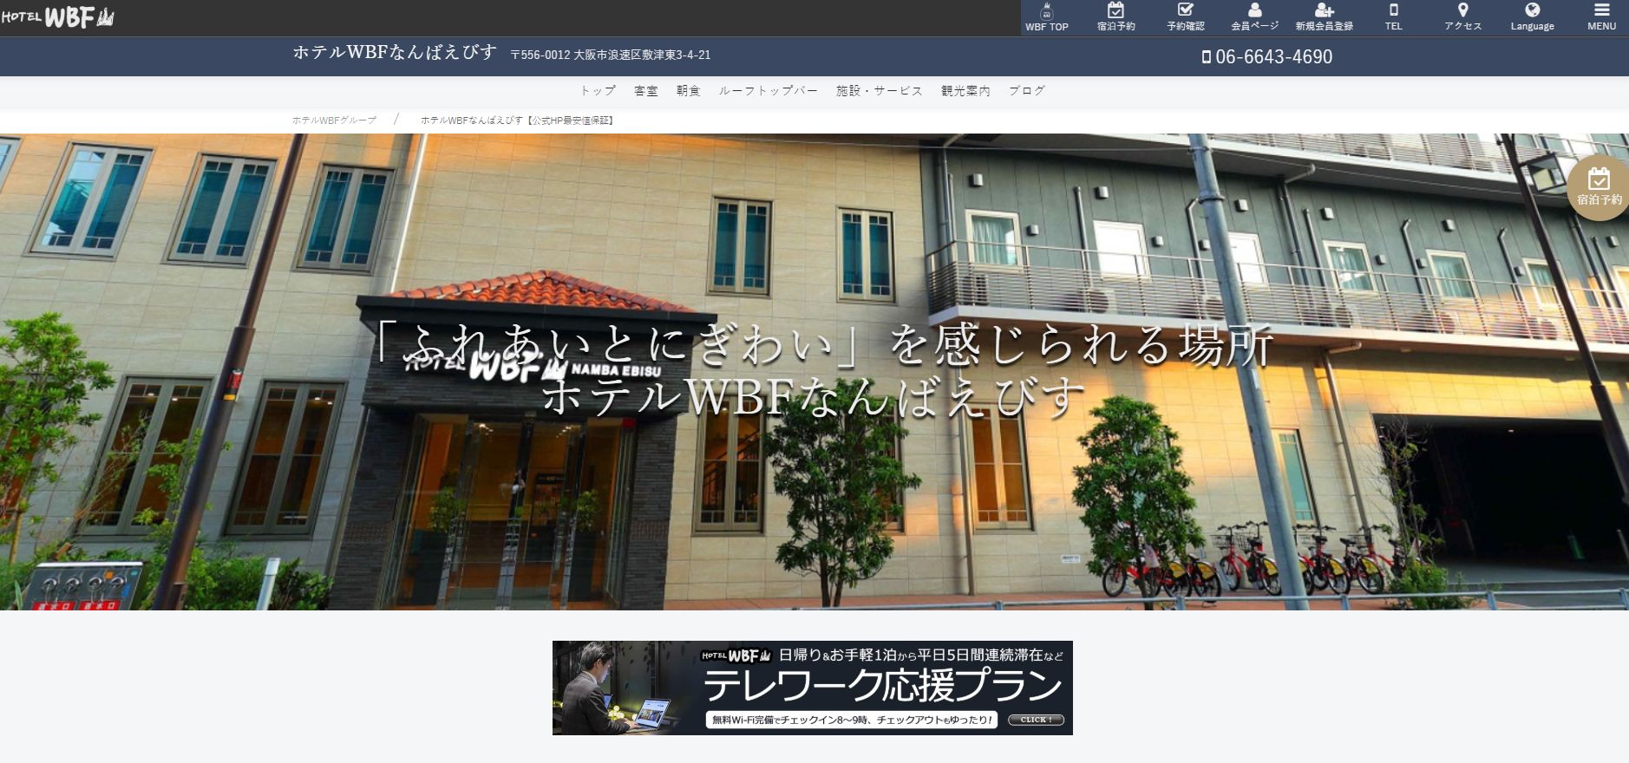Image resolution: width=1629 pixels, height=763 pixels.
Task: Open WBF TOP icon link
Action: click(1046, 17)
